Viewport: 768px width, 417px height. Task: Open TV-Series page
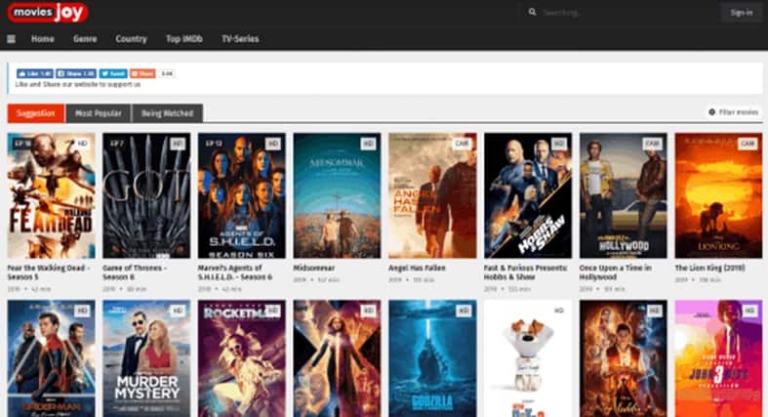[x=240, y=39]
